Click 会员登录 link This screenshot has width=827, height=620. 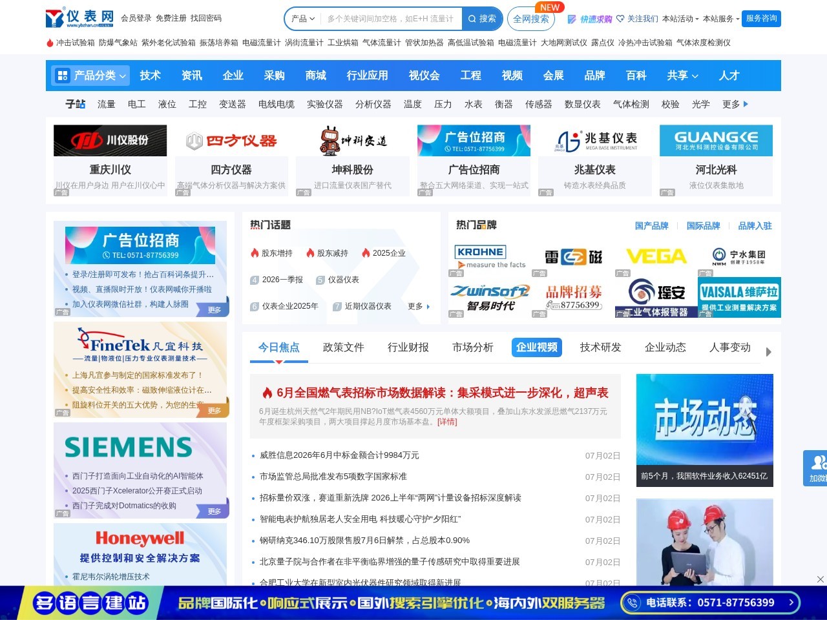tap(136, 18)
